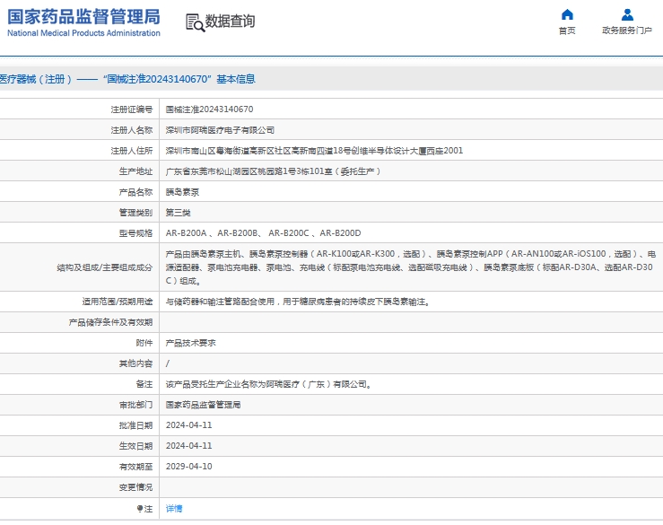Click the expiry date 2029-04-10
Screen dimensions: 663x525
pyautogui.click(x=188, y=467)
